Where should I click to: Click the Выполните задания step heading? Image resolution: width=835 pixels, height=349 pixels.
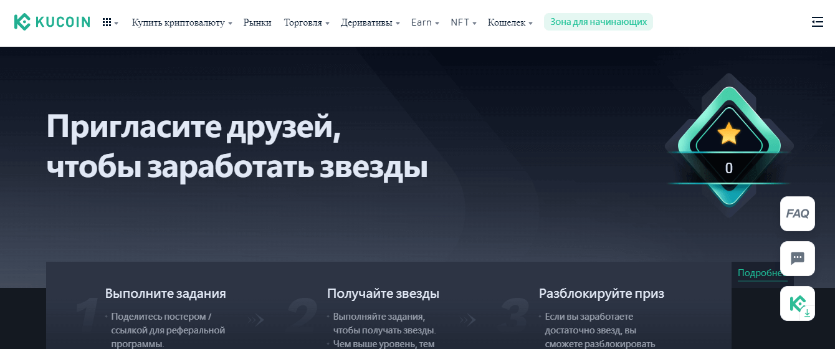[x=165, y=294]
